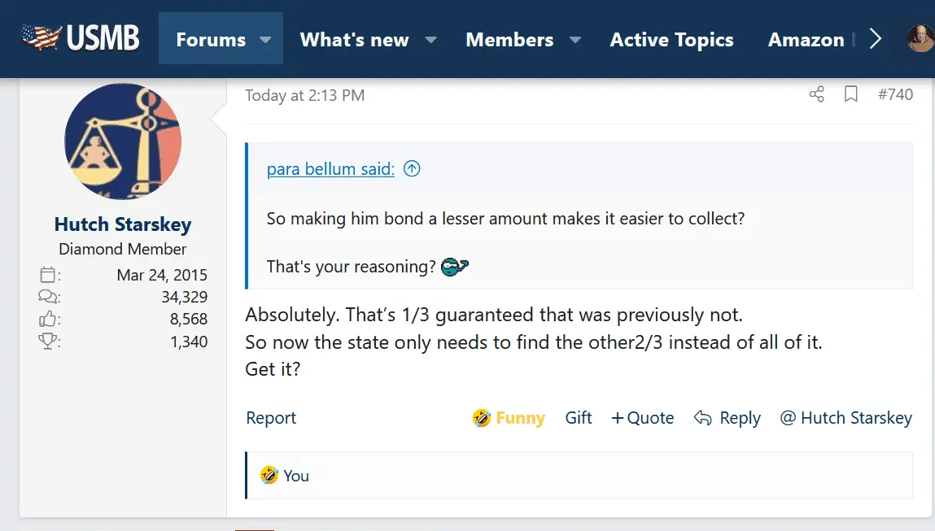This screenshot has height=531, width=935.
Task: Open post number #740 permalink
Action: [895, 95]
